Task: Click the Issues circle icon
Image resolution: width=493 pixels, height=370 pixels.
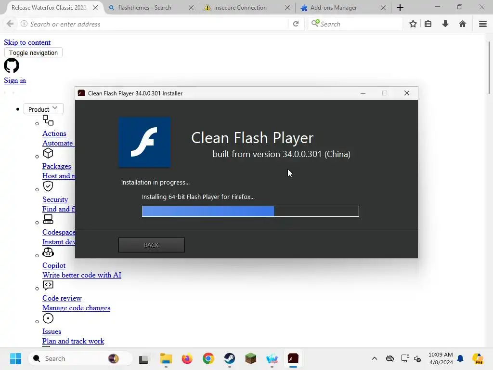Action: tap(48, 318)
